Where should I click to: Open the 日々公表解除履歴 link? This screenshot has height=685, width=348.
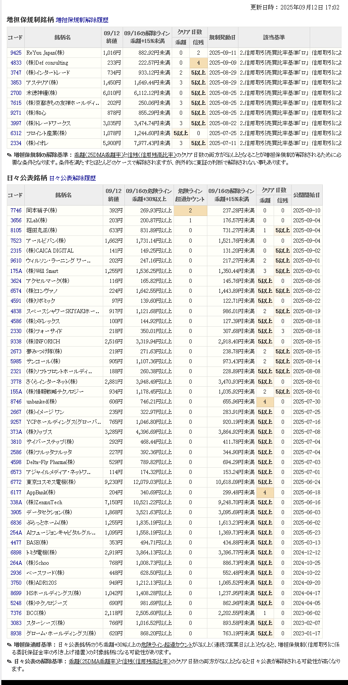[x=72, y=178]
